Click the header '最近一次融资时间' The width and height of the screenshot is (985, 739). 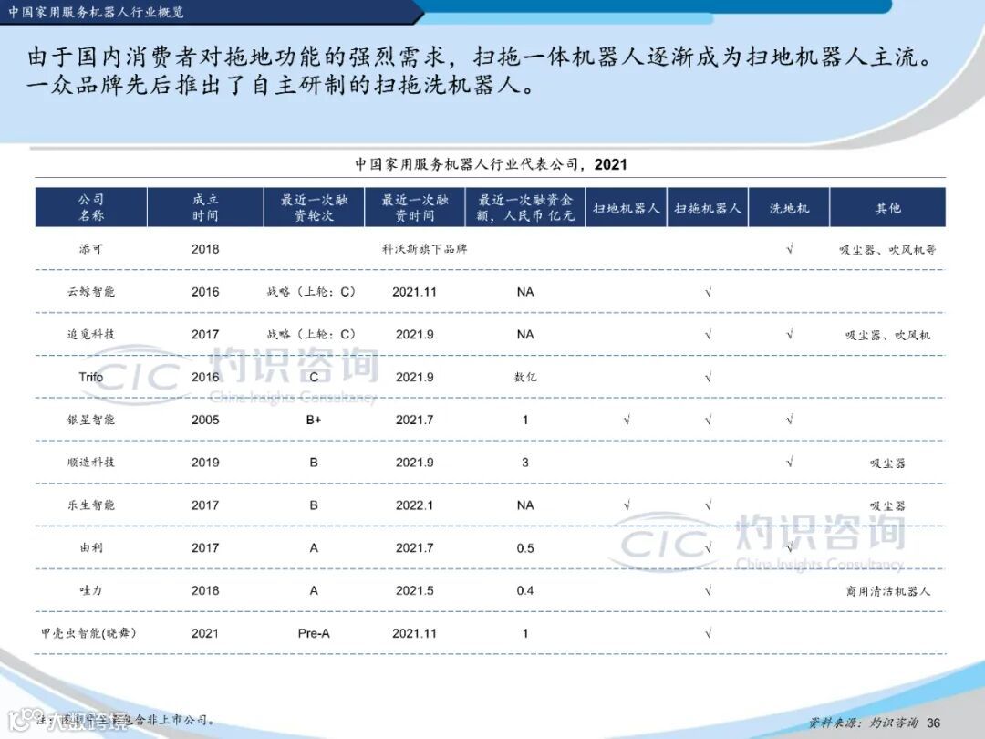pos(415,207)
